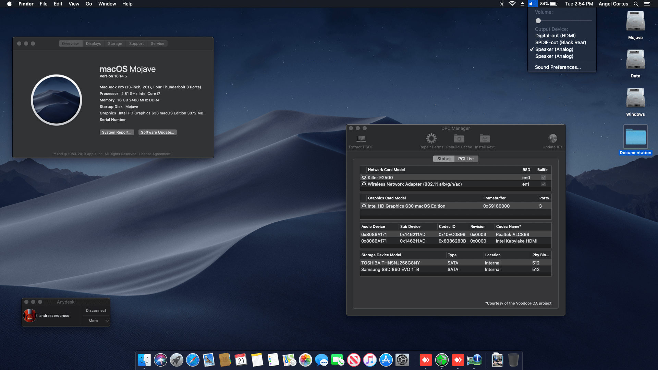658x370 pixels.
Task: Open Spotlight search in the menu bar
Action: pyautogui.click(x=636, y=4)
